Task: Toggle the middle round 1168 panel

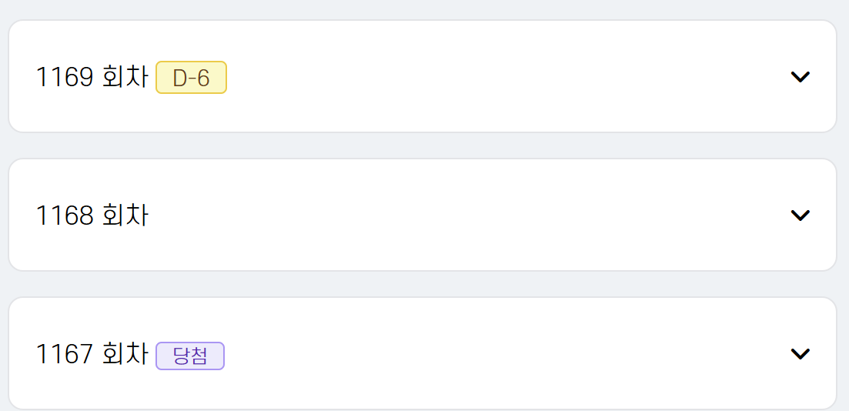Action: pyautogui.click(x=801, y=216)
